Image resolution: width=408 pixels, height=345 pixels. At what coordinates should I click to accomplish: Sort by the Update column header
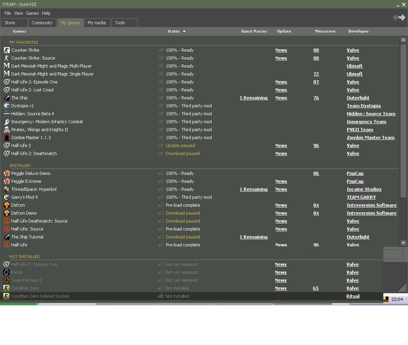click(x=284, y=31)
